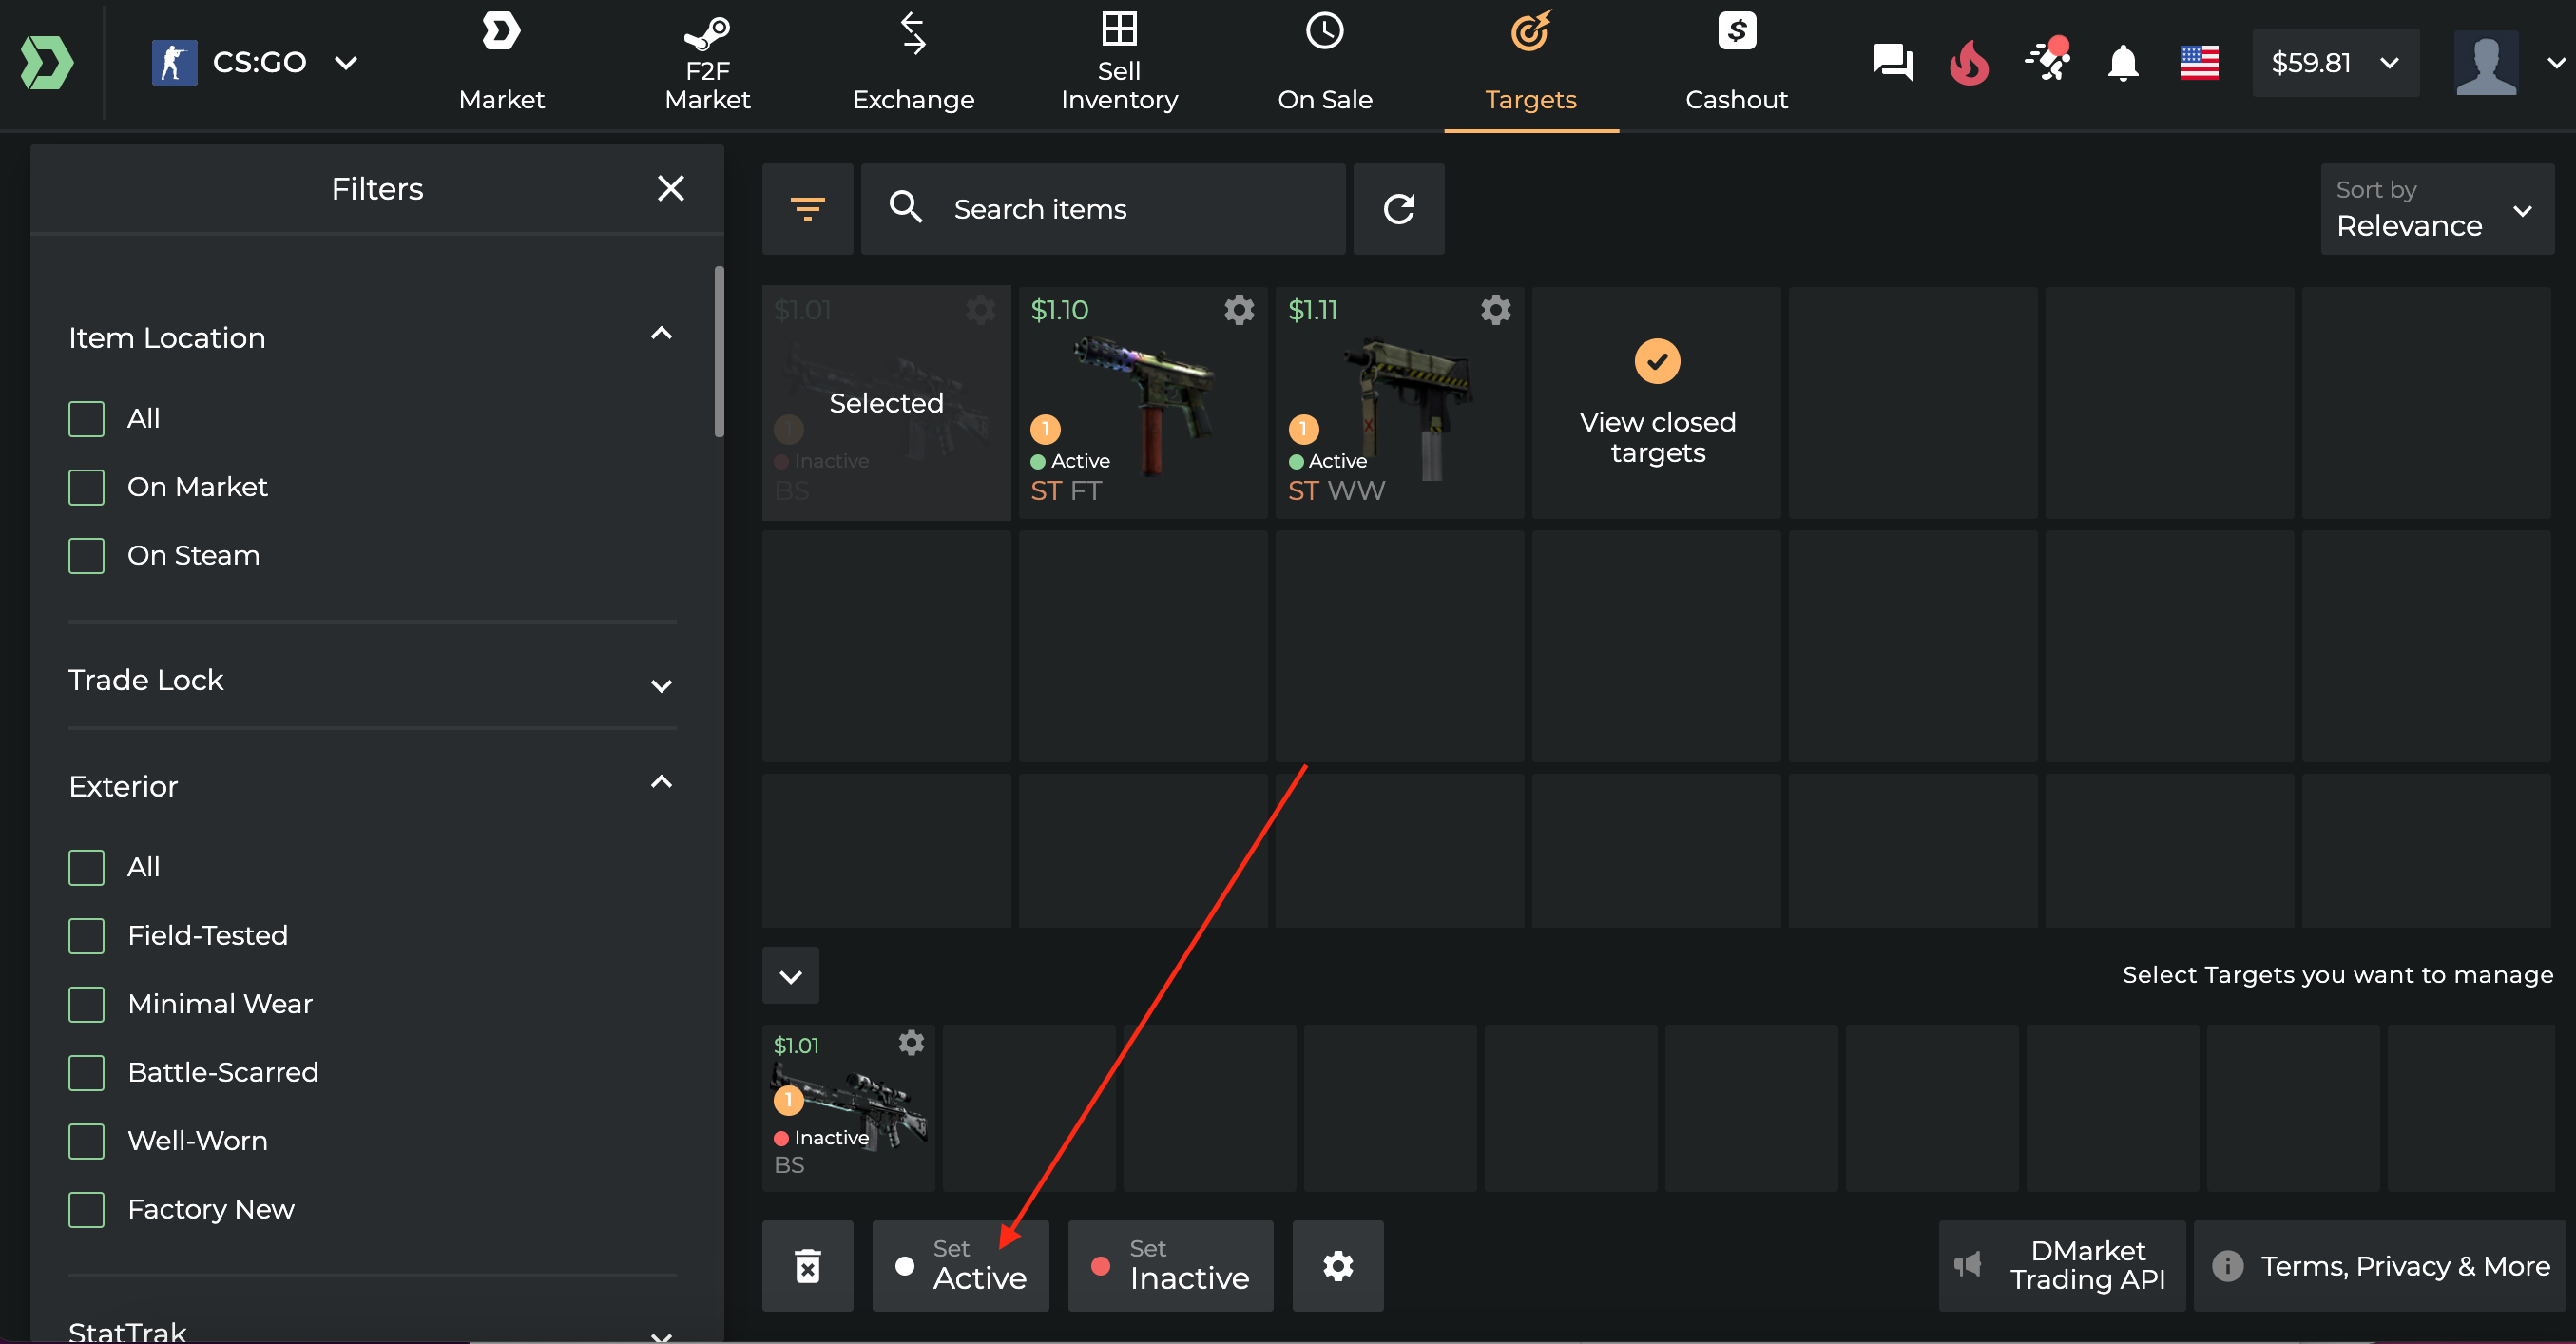This screenshot has width=2576, height=1344.
Task: Deselect the Selected $1.01 BS target card
Action: tap(886, 403)
